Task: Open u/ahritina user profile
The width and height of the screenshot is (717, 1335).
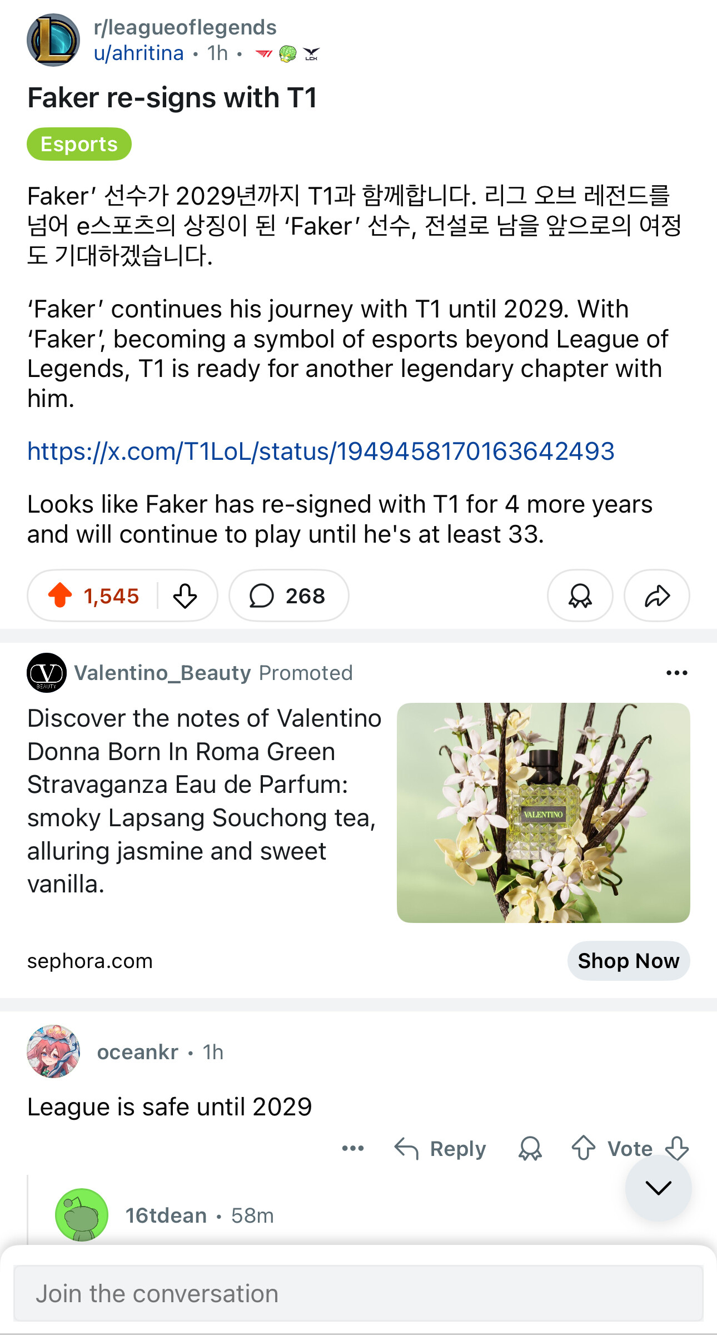Action: click(138, 53)
